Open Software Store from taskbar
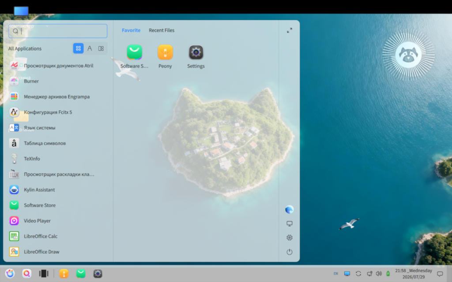This screenshot has width=452, height=282. tap(81, 273)
